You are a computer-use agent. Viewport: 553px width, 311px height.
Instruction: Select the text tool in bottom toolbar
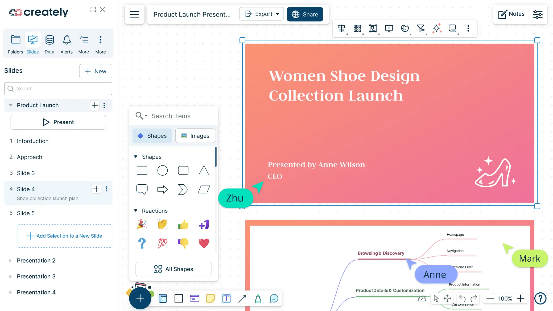point(226,298)
